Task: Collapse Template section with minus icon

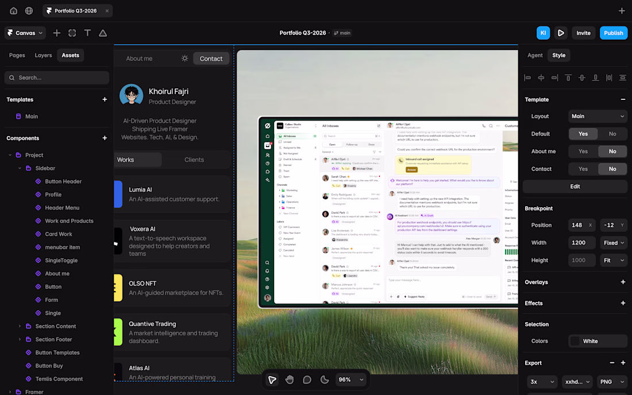Action: tap(623, 99)
